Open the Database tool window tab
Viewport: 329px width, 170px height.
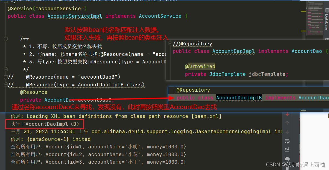327,19
